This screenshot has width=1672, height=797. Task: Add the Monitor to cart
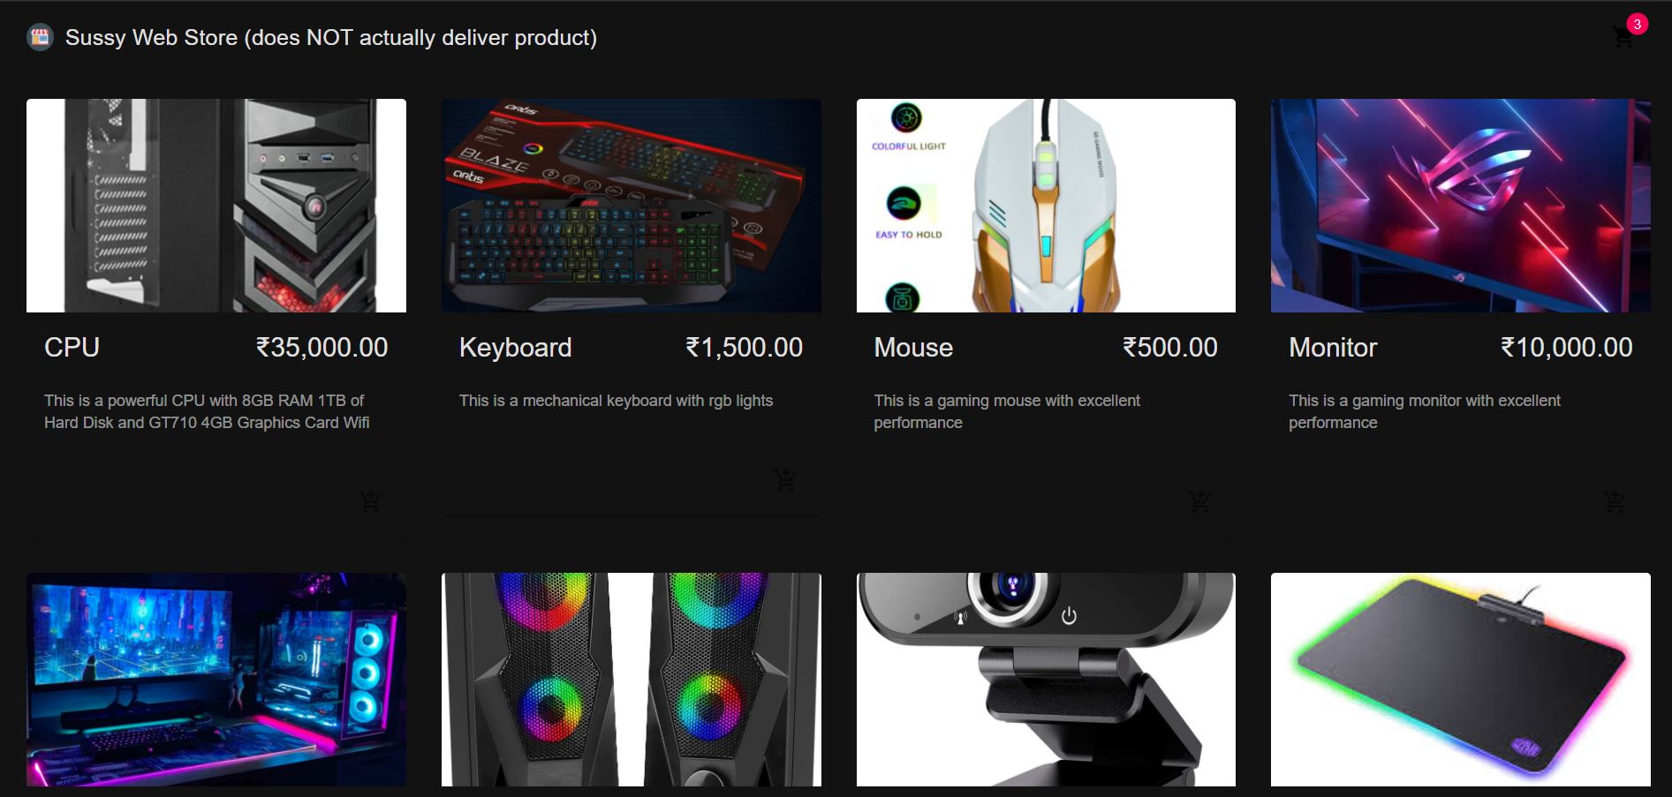[1615, 501]
